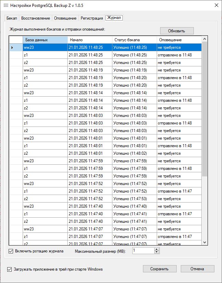Click the Сохранить button
Image resolution: width=222 pixels, height=283 pixels.
tap(159, 269)
